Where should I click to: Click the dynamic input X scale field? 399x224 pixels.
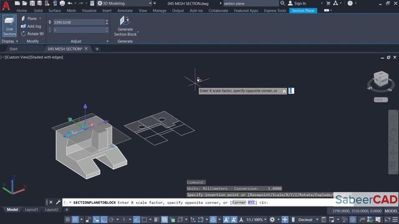291,91
